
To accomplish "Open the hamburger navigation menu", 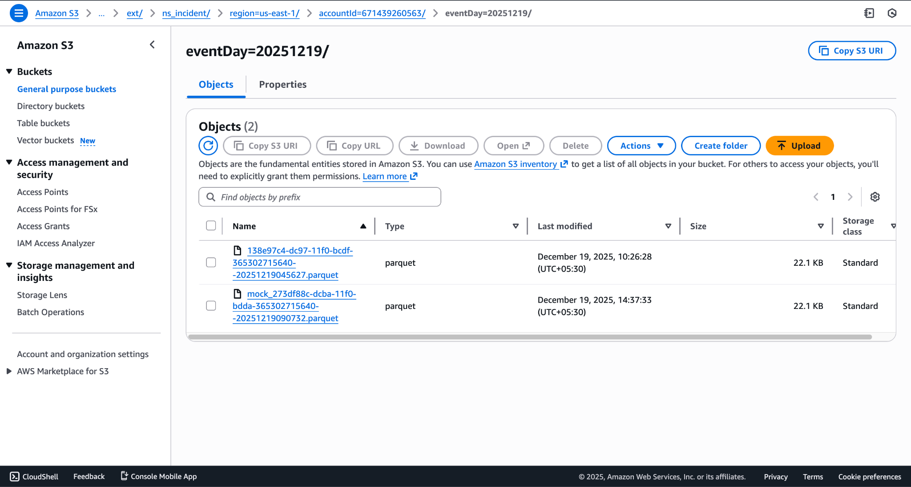I will (19, 13).
